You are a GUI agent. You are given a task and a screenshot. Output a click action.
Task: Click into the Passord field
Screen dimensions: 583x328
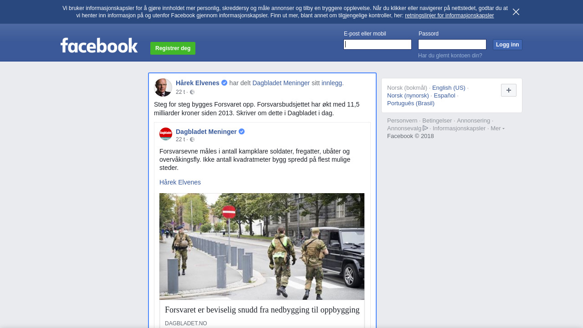click(x=452, y=44)
